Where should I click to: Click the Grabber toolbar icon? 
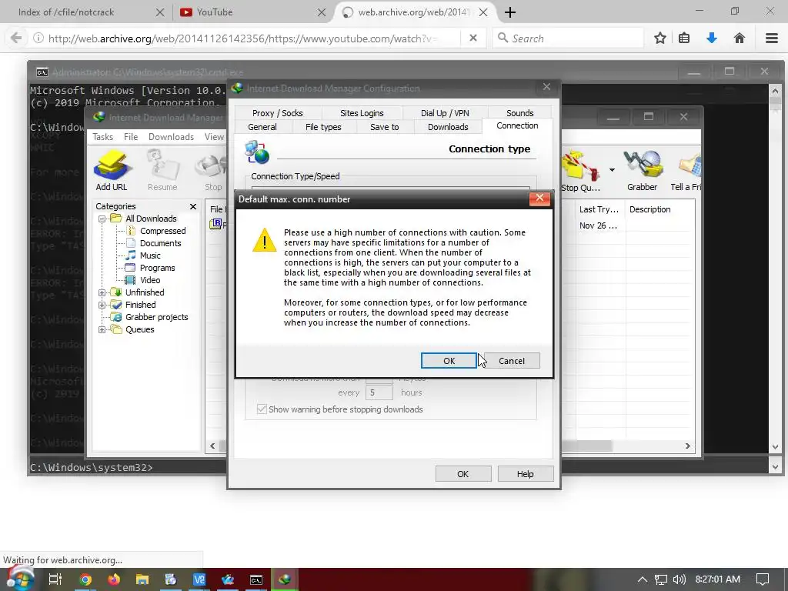click(643, 170)
